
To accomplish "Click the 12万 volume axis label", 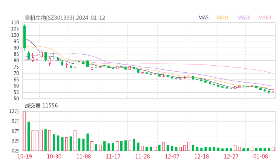I will [14, 111].
